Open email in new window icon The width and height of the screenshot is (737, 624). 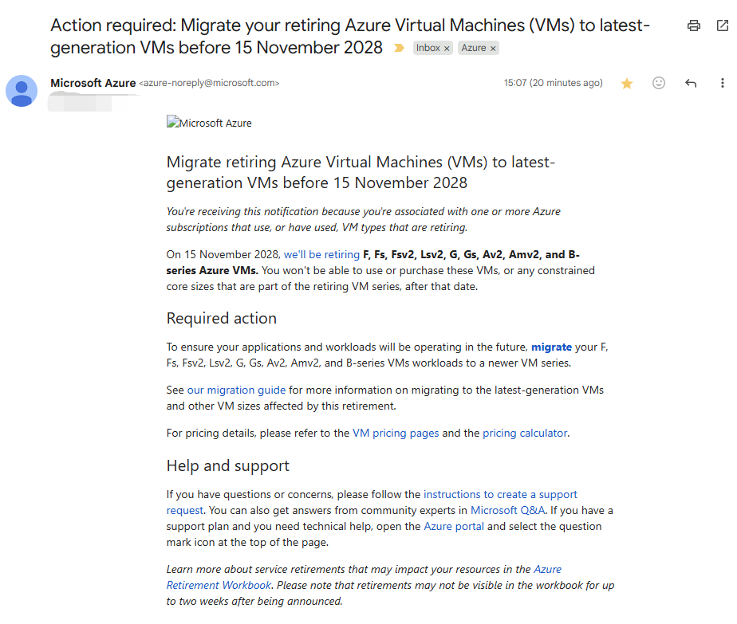click(723, 26)
